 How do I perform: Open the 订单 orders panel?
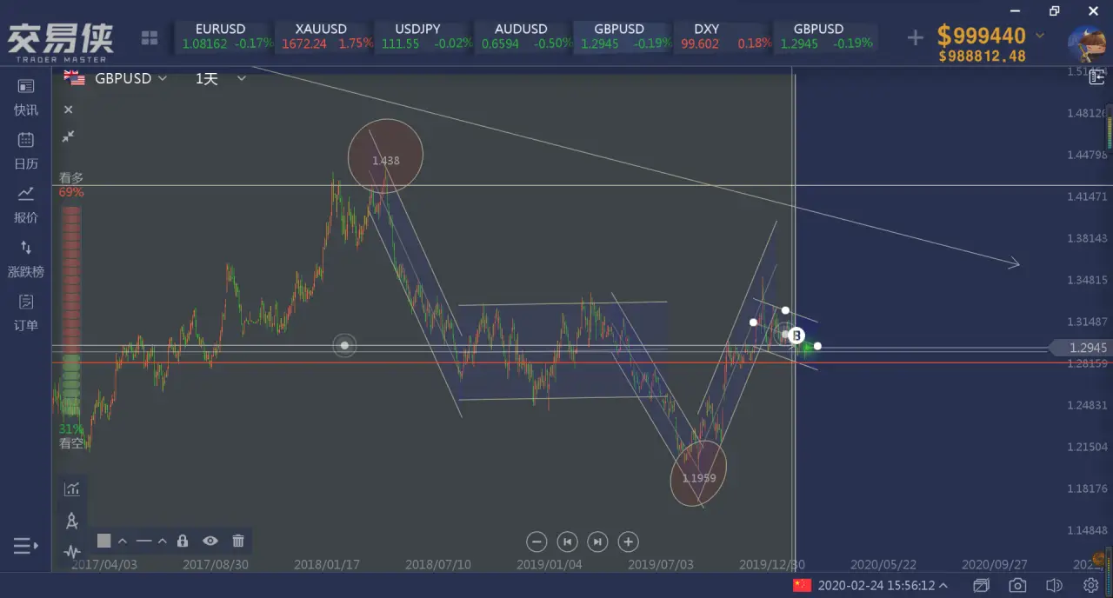26,313
